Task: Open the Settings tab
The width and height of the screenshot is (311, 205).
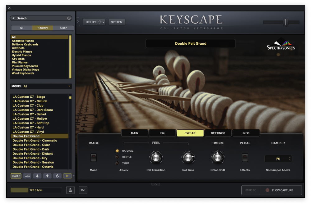Action: click(218, 133)
